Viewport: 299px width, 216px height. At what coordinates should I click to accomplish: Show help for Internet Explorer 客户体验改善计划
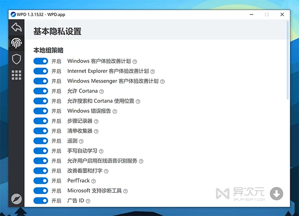pos(153,72)
